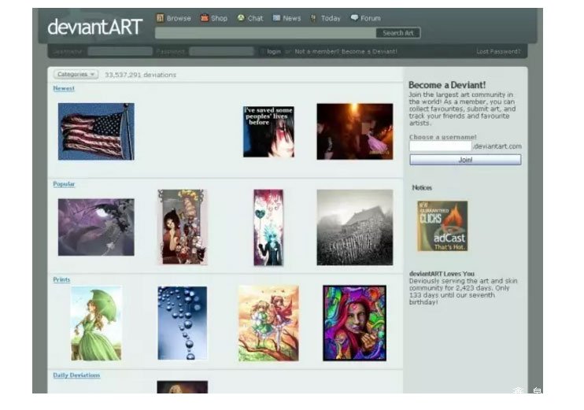584x410 pixels.
Task: Click the deviantART logo
Action: point(94,27)
